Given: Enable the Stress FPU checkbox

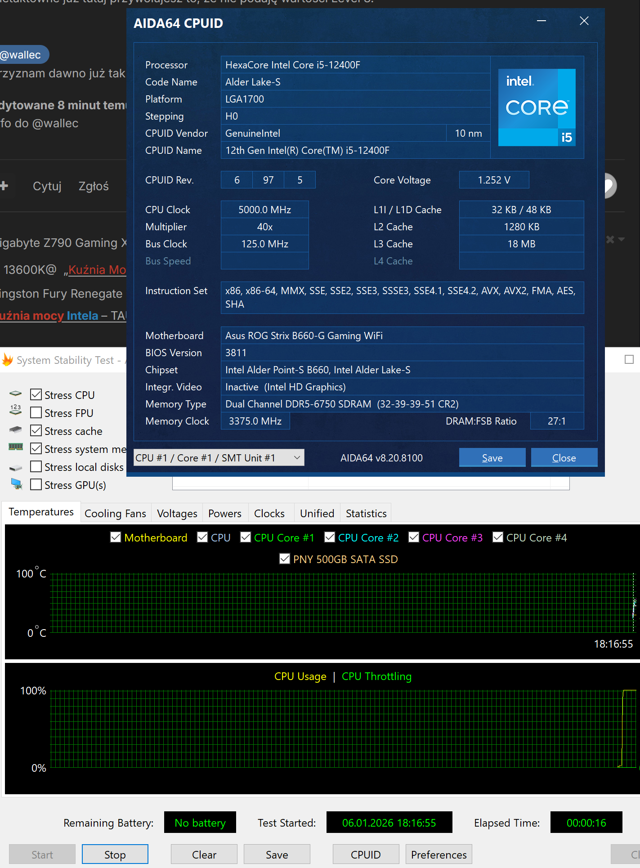Looking at the screenshot, I should coord(36,412).
